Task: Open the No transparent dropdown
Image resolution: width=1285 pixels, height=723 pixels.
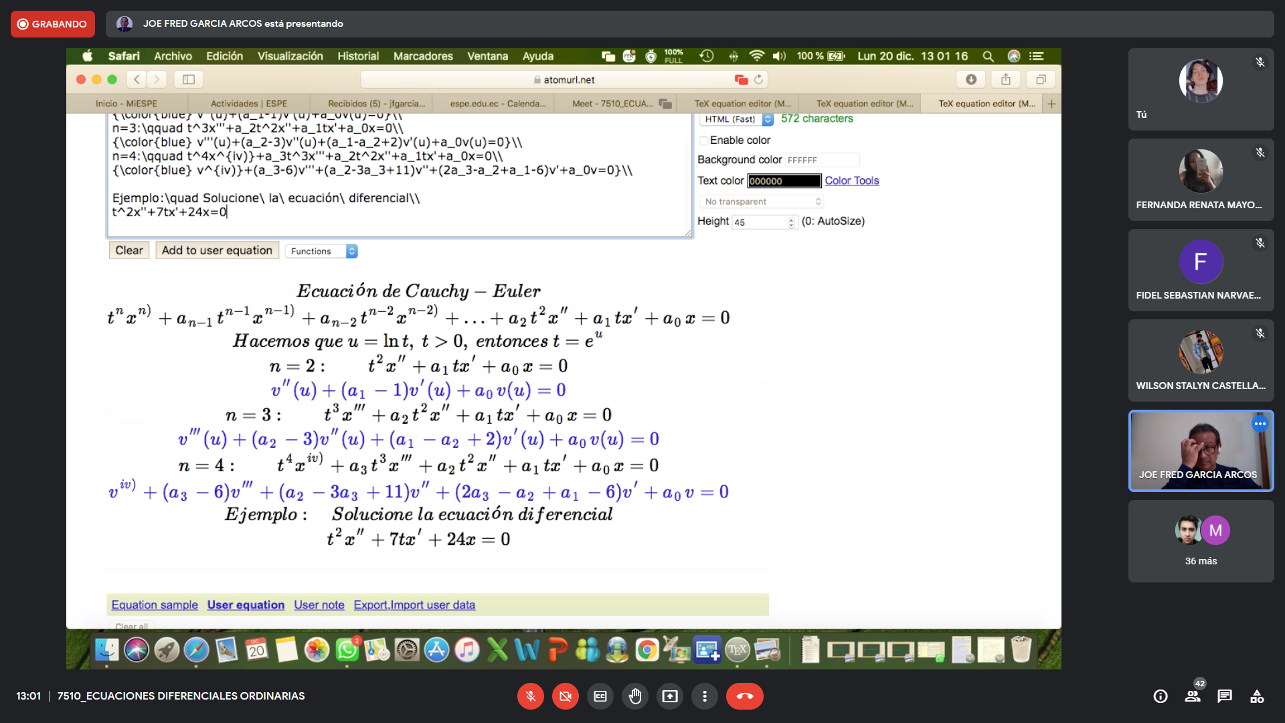Action: click(762, 202)
